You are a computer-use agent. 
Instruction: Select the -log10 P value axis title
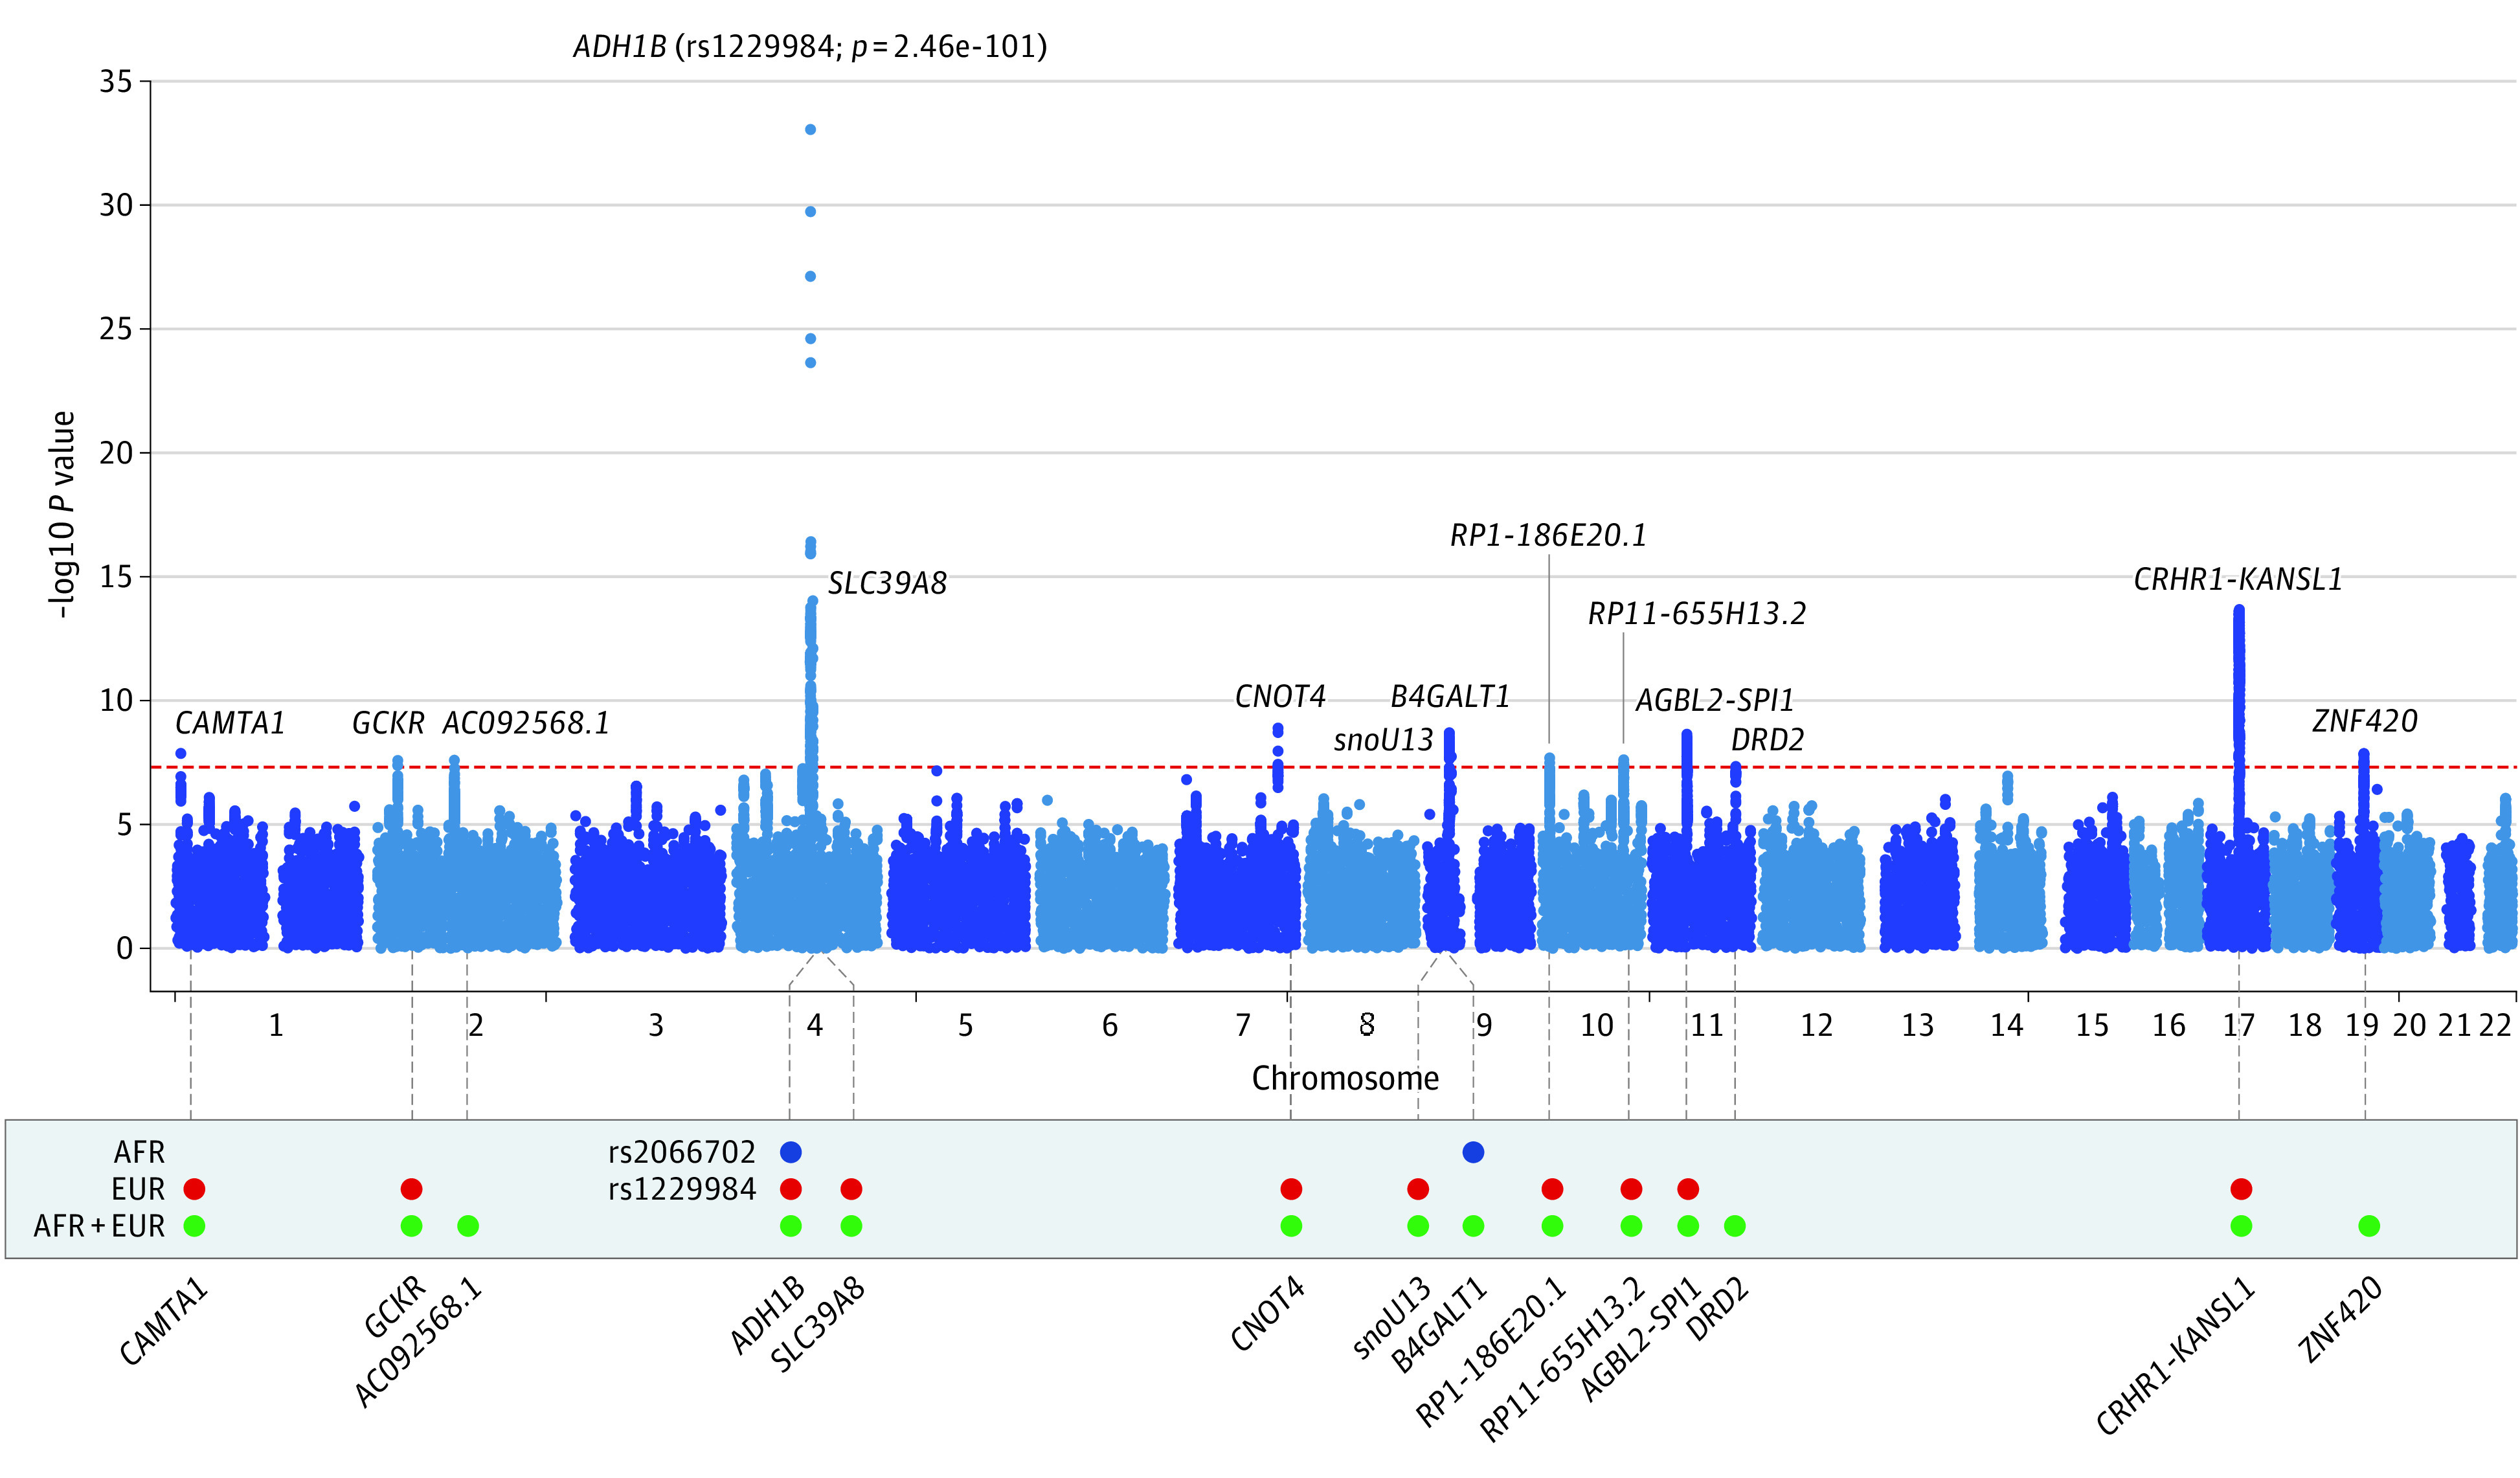tap(61, 514)
